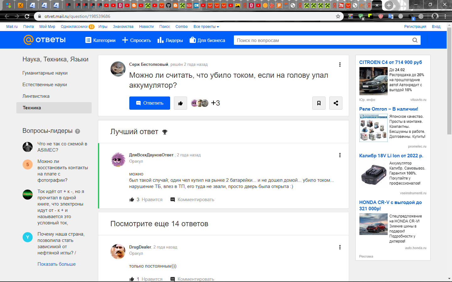The height and width of the screenshot is (282, 452).
Task: Open Для бизнеса section
Action: click(x=207, y=40)
